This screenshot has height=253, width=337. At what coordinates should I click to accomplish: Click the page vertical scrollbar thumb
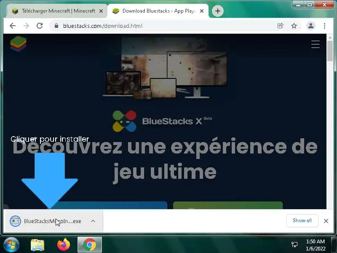pyautogui.click(x=330, y=51)
